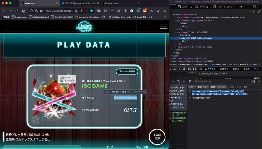The image size is (262, 149).
Task: Click the translate page icon in address bar
Action: (76, 11)
